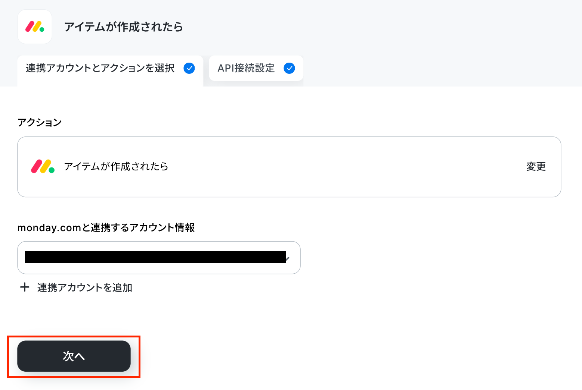
Task: Click the monday.com icon in the action card
Action: (x=43, y=166)
